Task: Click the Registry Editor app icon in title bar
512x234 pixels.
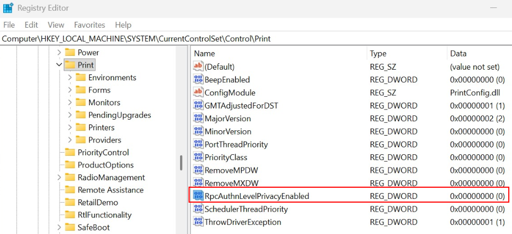Action: (x=8, y=7)
